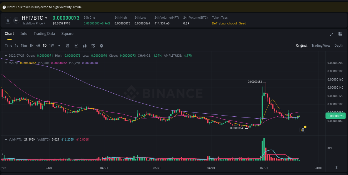Switch to the Trading View chart mode
Screen dimensions: 348x175
click(x=321, y=45)
